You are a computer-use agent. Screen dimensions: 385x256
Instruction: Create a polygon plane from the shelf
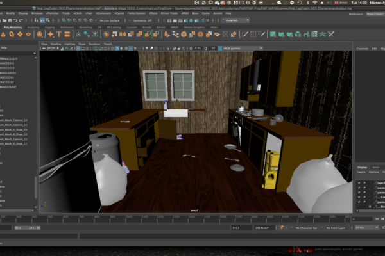pos(20,35)
